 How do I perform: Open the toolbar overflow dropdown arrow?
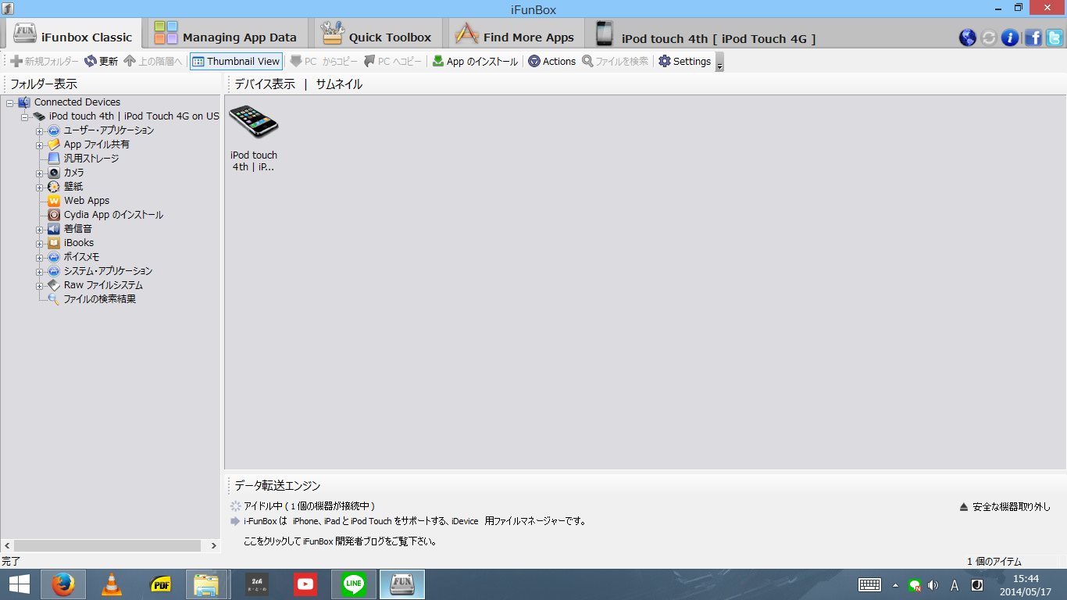pos(719,62)
